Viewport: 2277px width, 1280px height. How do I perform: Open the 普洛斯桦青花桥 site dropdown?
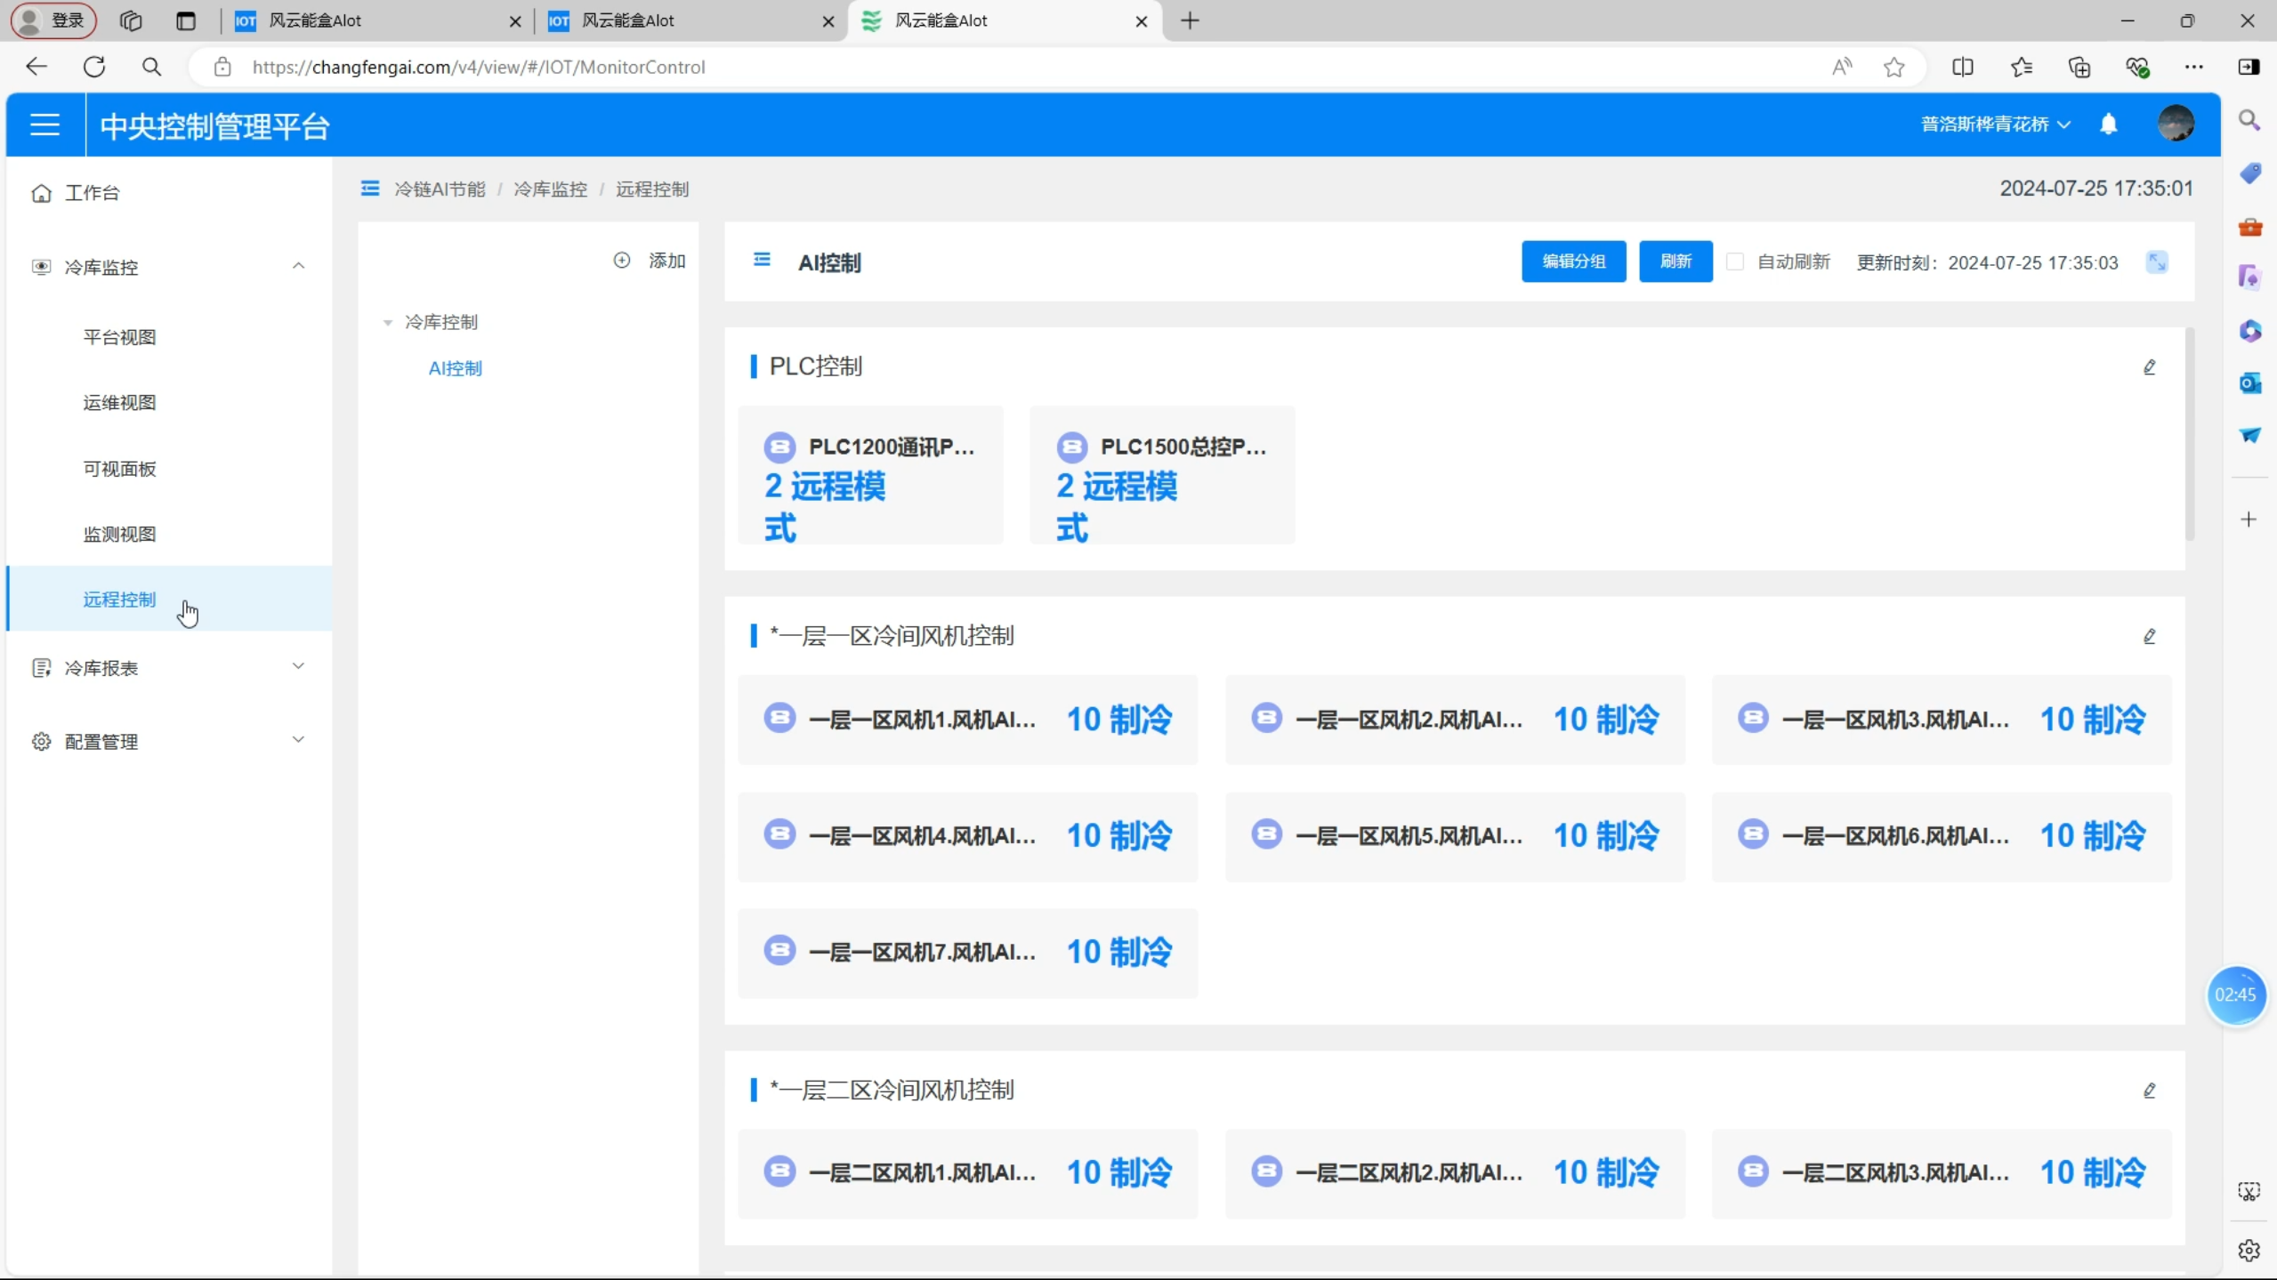[x=1994, y=125]
